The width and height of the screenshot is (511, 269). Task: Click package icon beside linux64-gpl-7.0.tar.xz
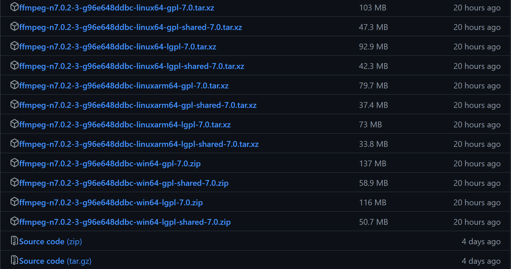(15, 7)
